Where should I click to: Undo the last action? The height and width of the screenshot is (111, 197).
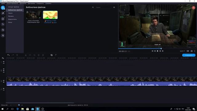click(8, 55)
